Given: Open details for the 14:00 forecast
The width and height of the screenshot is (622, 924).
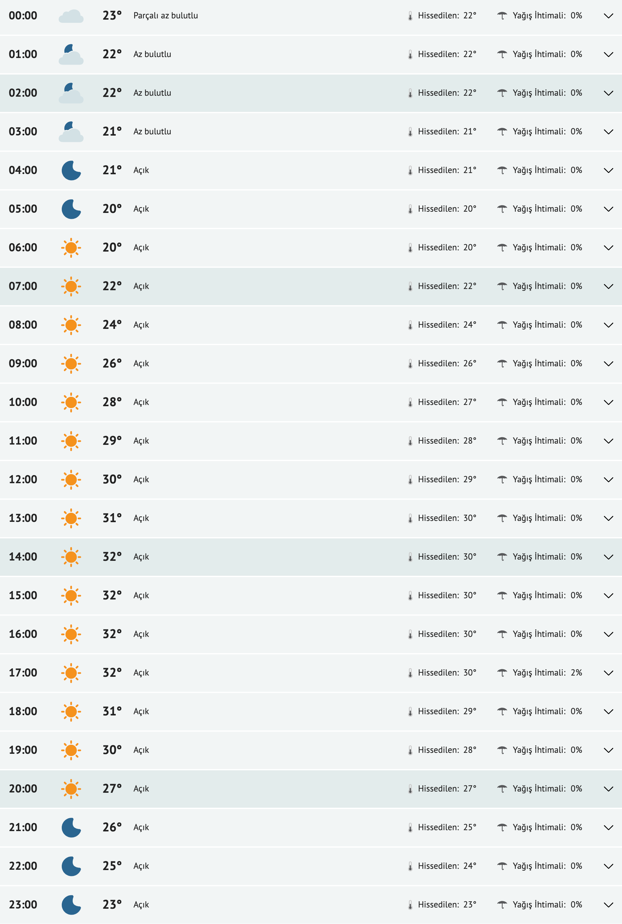Looking at the screenshot, I should (608, 557).
